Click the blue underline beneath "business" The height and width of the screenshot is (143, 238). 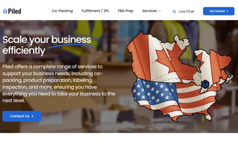tap(71, 46)
